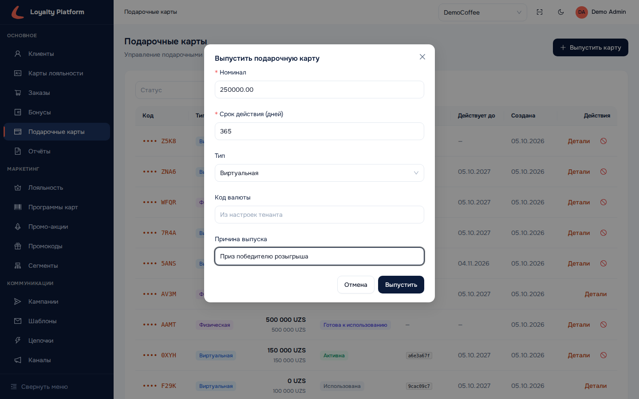The width and height of the screenshot is (639, 399).
Task: Block card Z5K8 with ban icon
Action: (603, 141)
